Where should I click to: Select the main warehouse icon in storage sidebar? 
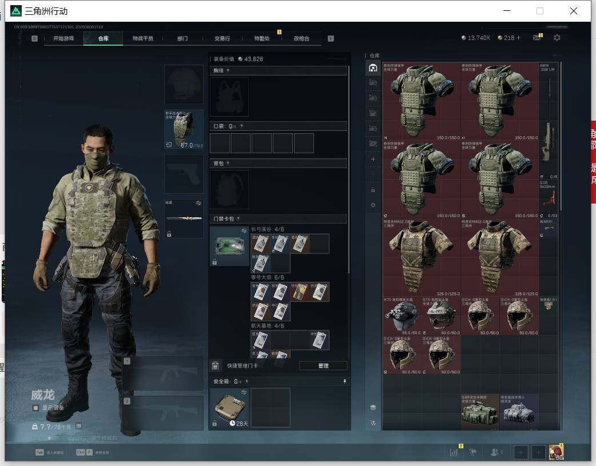pyautogui.click(x=373, y=68)
